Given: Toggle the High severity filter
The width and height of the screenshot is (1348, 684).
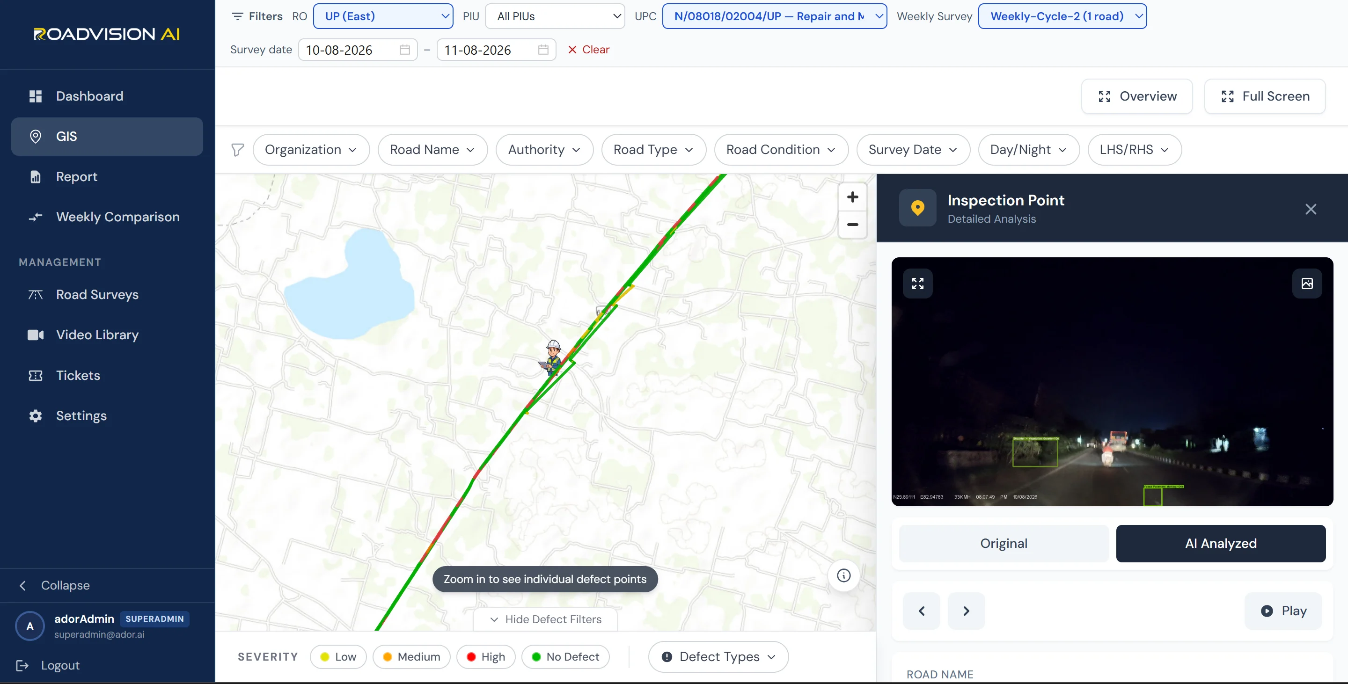Looking at the screenshot, I should pyautogui.click(x=486, y=657).
